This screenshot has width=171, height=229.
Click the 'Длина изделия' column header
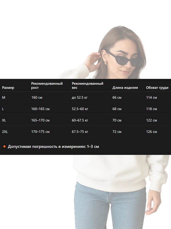pos(125,88)
